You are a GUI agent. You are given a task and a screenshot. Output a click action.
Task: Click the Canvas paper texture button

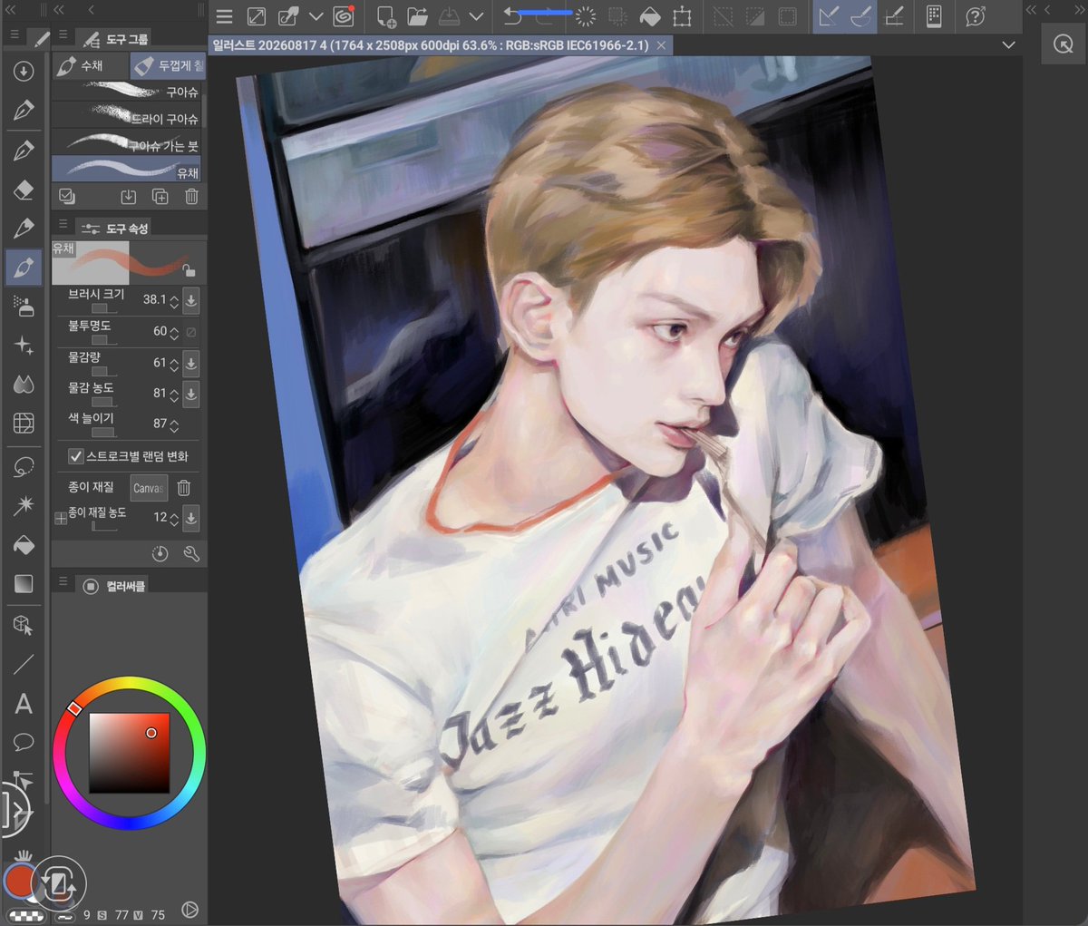tap(149, 488)
